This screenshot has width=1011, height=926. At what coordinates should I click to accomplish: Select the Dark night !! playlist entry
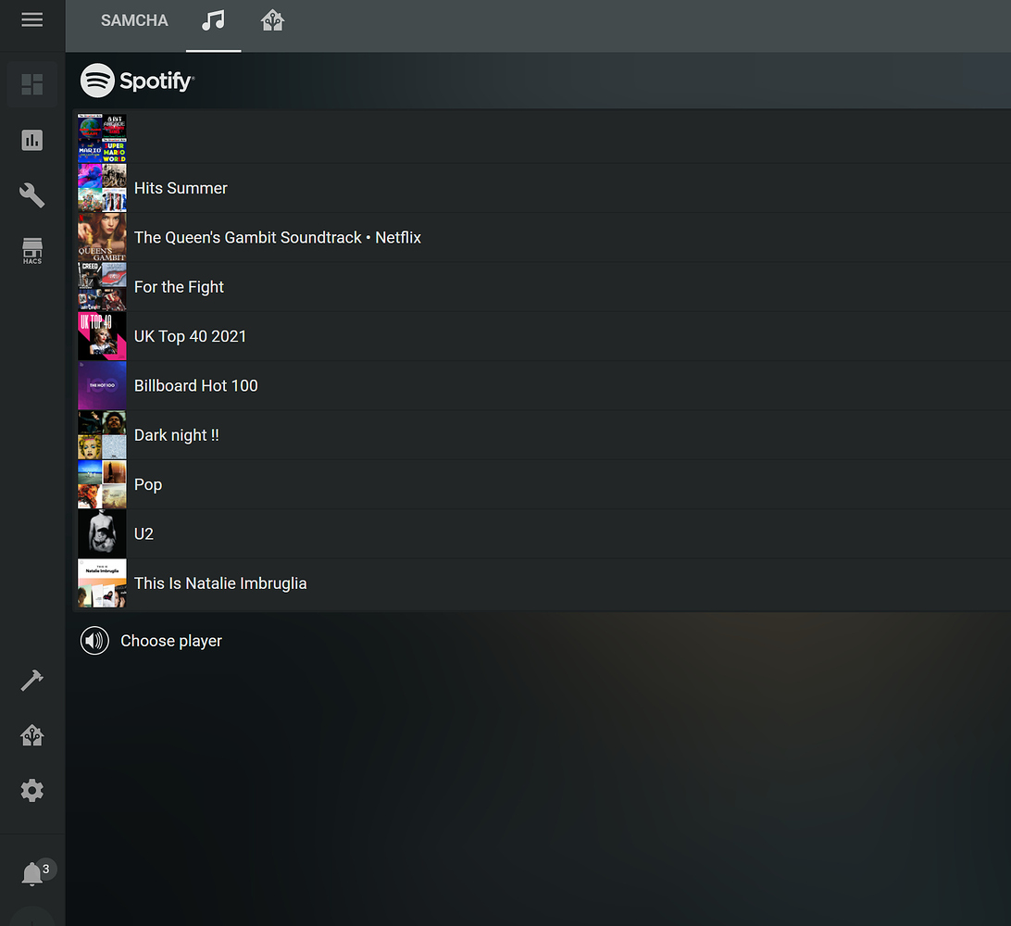click(177, 434)
